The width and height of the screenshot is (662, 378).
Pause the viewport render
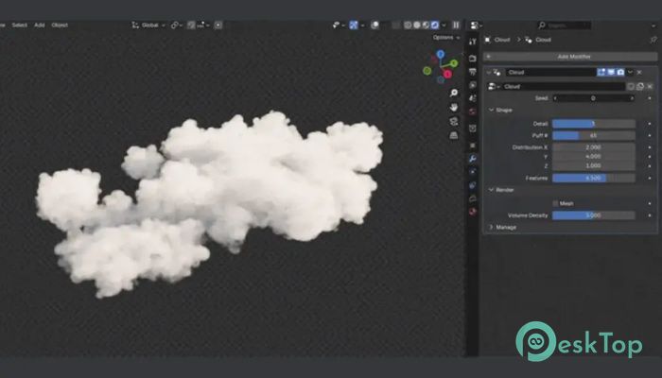(456, 25)
